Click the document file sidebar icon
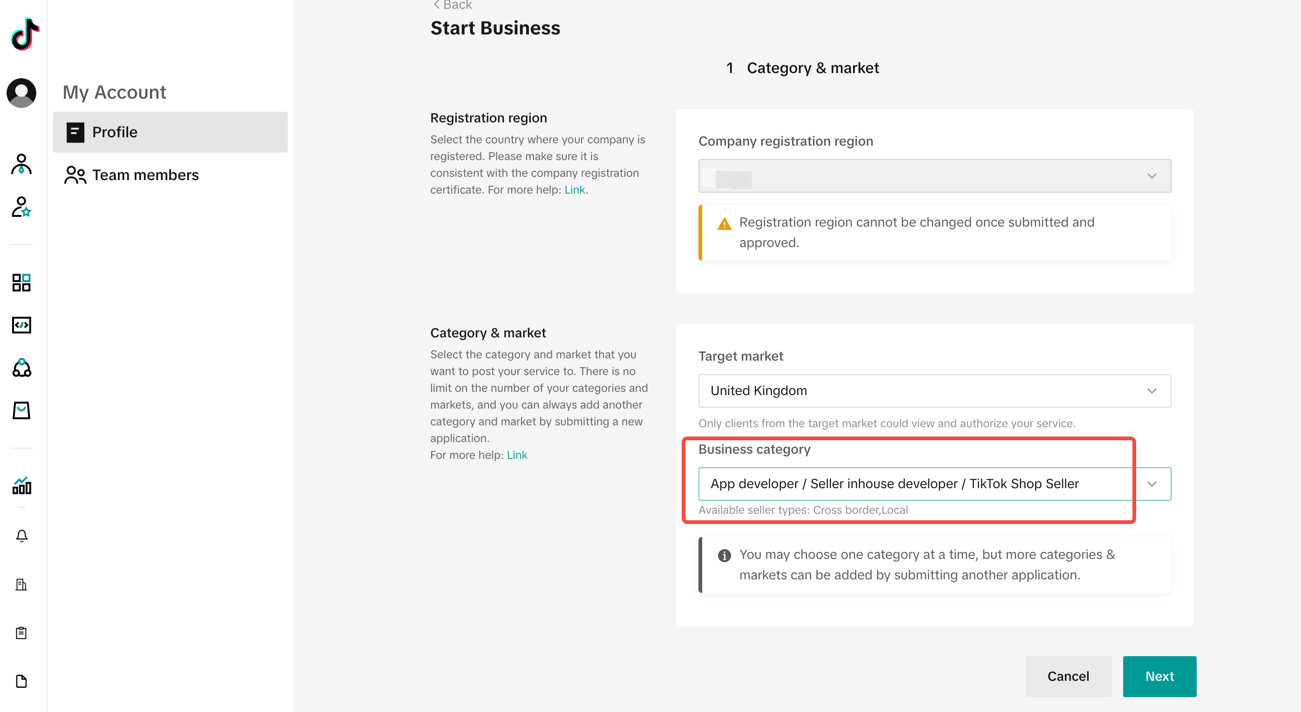 21,681
